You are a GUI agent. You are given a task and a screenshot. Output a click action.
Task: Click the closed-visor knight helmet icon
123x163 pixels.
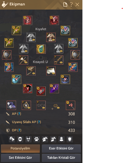45,139
